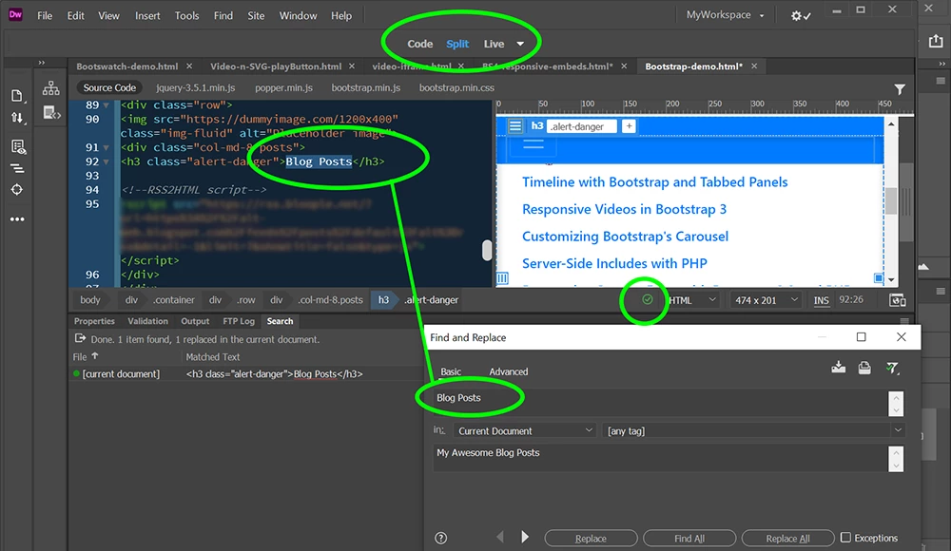Click the Find All button
This screenshot has width=951, height=551.
click(689, 538)
